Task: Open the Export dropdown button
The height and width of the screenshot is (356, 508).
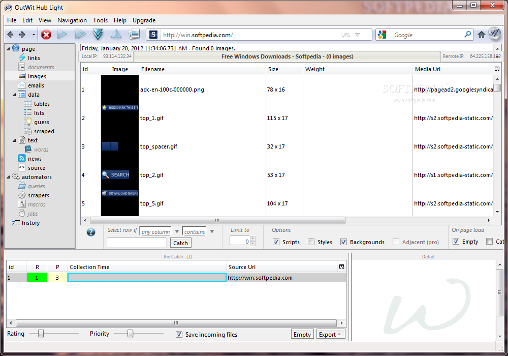Action: 331,334
